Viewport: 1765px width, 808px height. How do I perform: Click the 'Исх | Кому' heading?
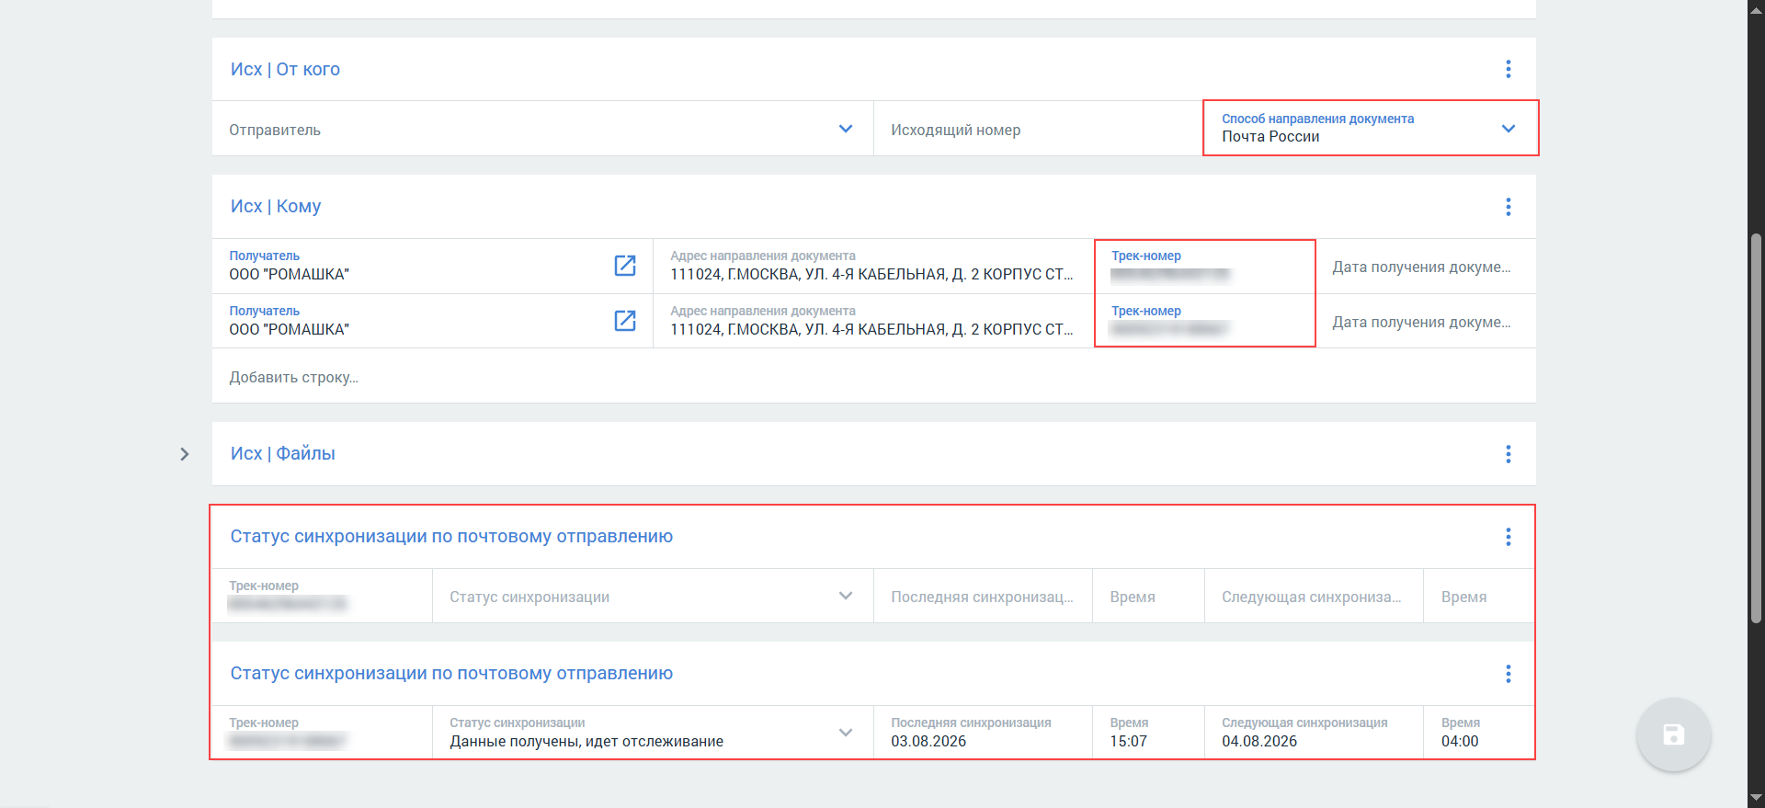coord(276,207)
